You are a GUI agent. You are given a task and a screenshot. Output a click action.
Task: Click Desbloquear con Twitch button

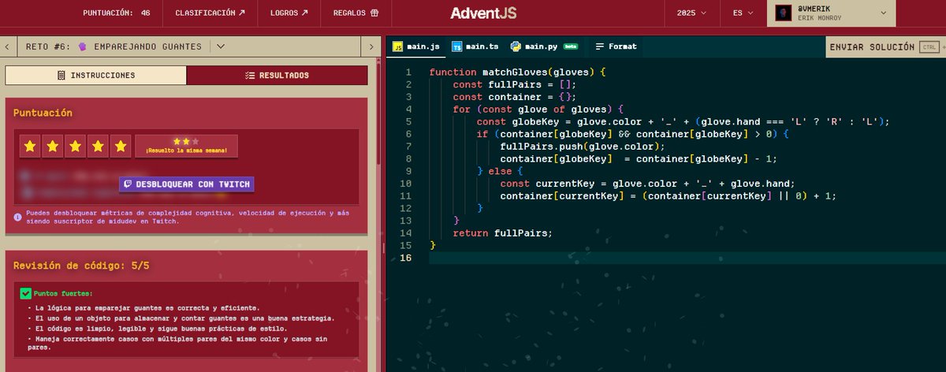point(187,184)
